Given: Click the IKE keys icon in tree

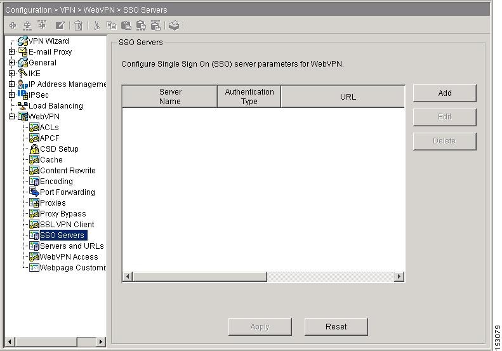Looking at the screenshot, I should (x=23, y=74).
